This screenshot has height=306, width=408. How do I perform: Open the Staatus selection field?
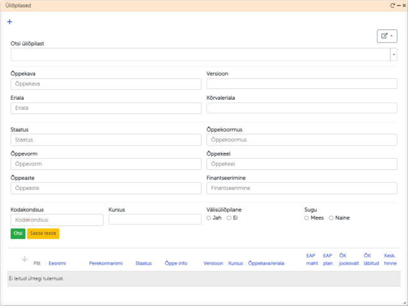[106, 140]
